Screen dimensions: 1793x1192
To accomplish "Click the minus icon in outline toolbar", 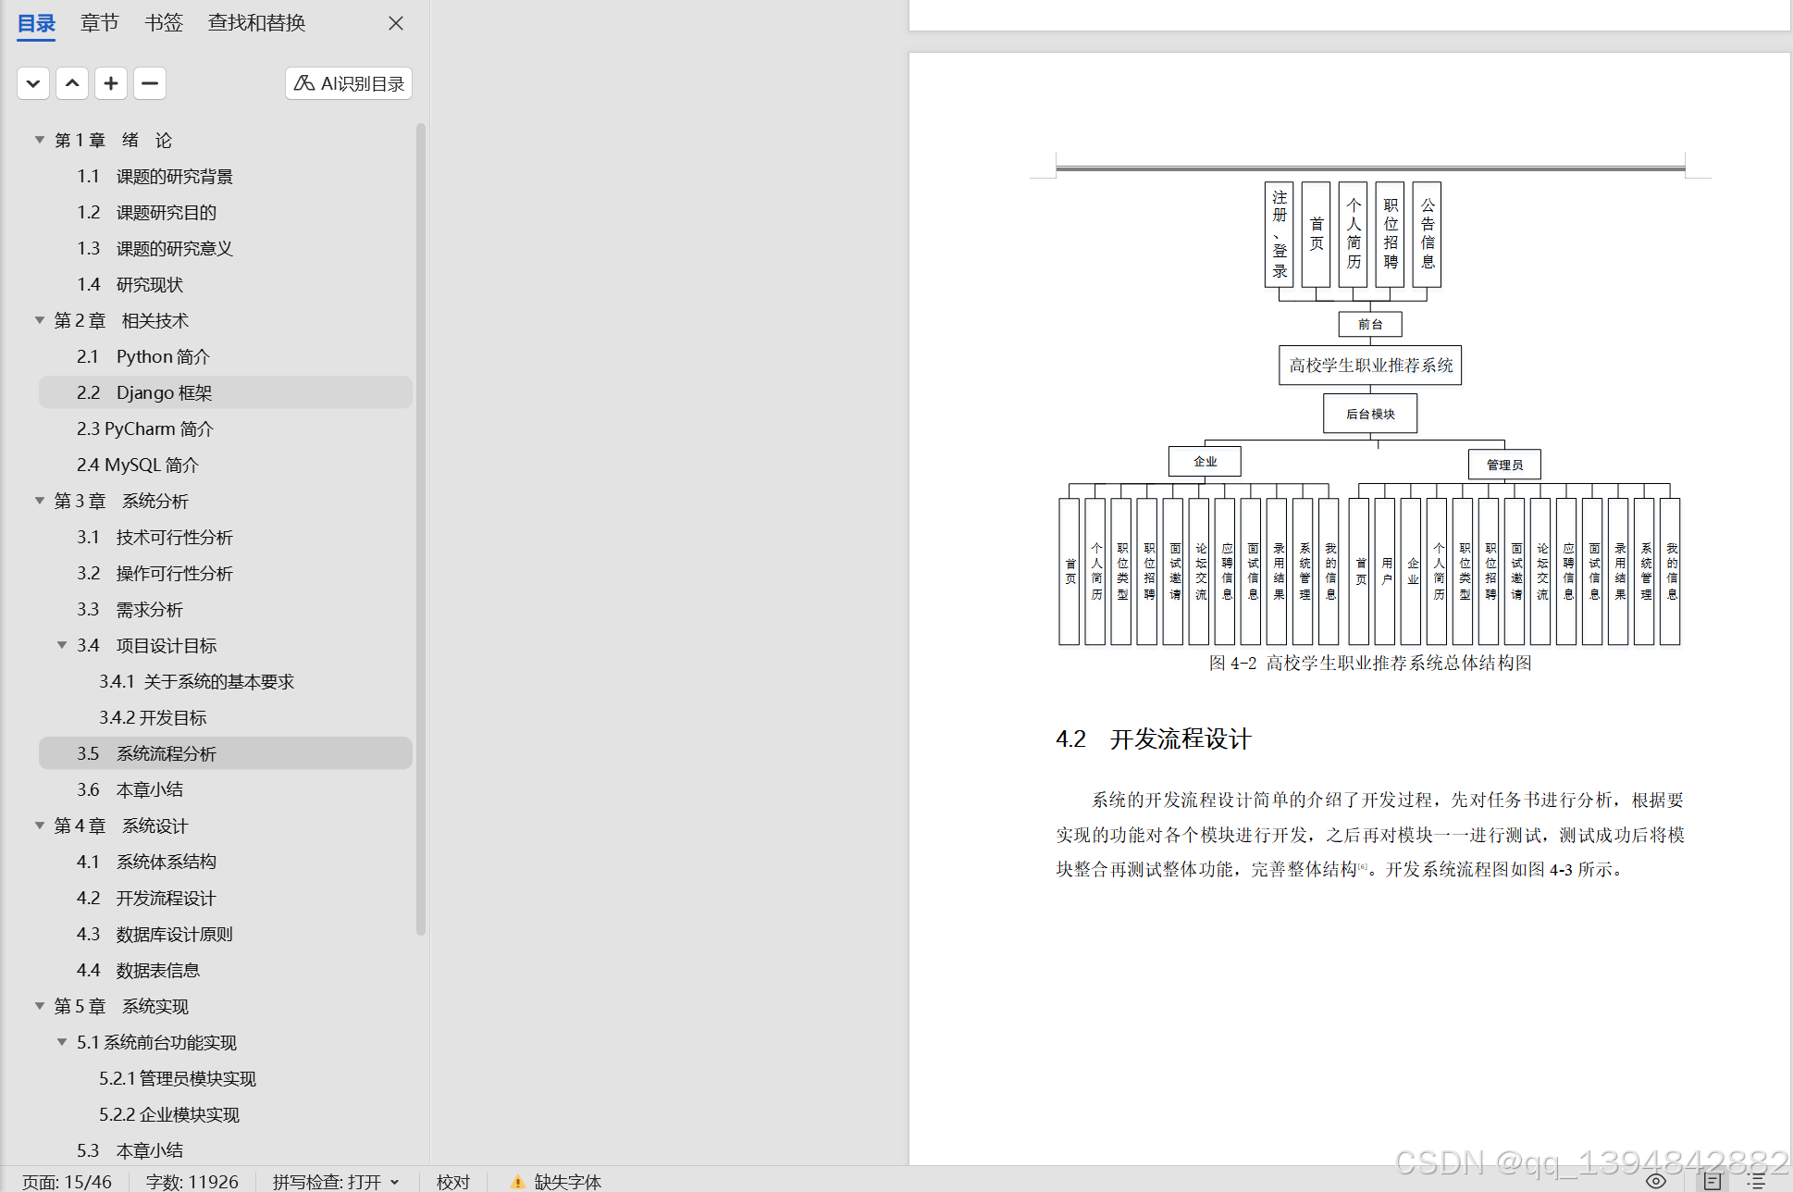I will pos(150,83).
